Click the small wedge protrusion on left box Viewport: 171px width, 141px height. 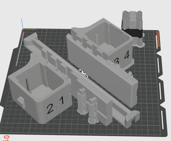pyautogui.click(x=21, y=102)
